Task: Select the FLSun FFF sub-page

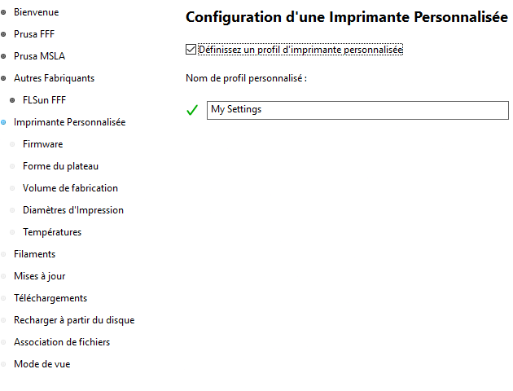Action: coord(44,100)
